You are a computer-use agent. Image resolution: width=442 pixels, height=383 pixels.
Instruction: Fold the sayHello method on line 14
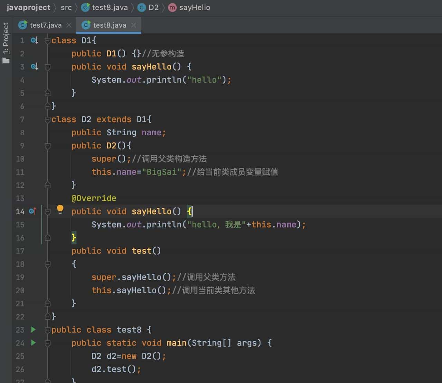pos(48,212)
